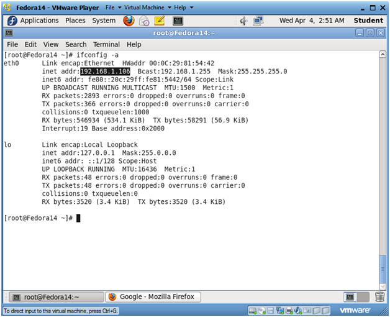Screen dimensions: 390x317
Task: Maximize the root@Fedora14 terminal window
Action: coord(370,33)
